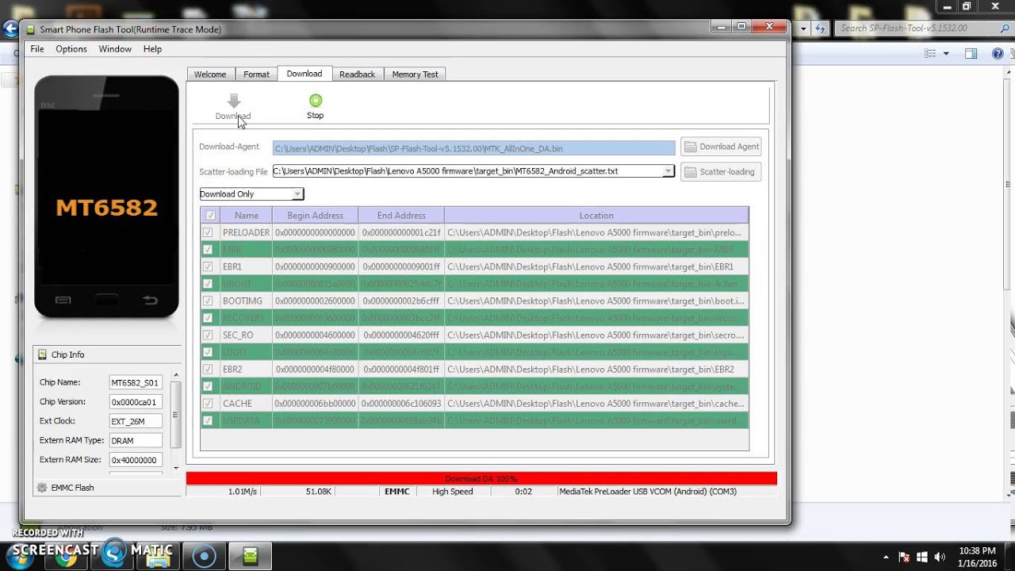The image size is (1015, 571).
Task: Open Chrome from the taskbar
Action: click(x=65, y=556)
